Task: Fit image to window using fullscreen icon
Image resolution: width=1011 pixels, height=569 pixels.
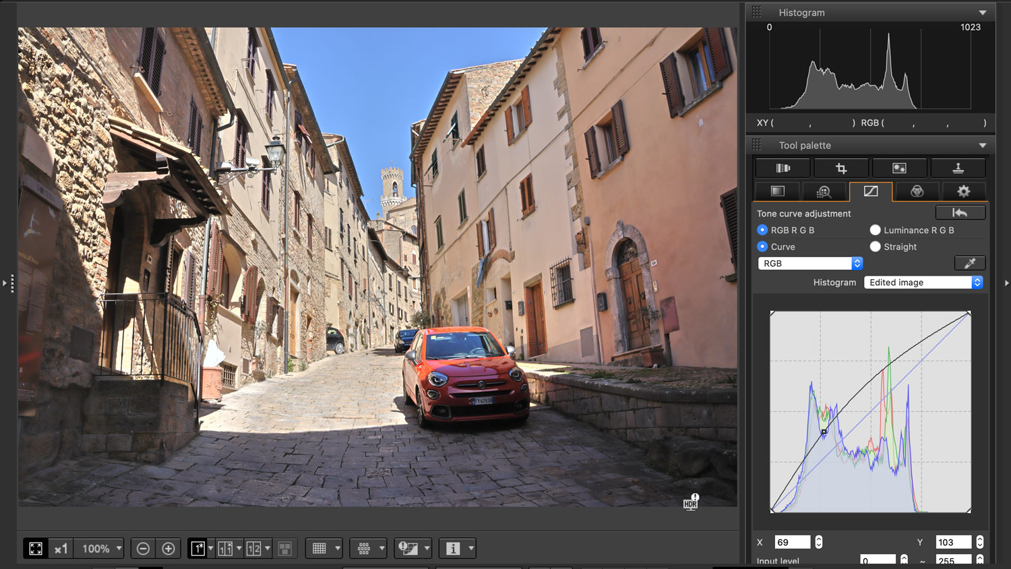Action: click(x=36, y=549)
